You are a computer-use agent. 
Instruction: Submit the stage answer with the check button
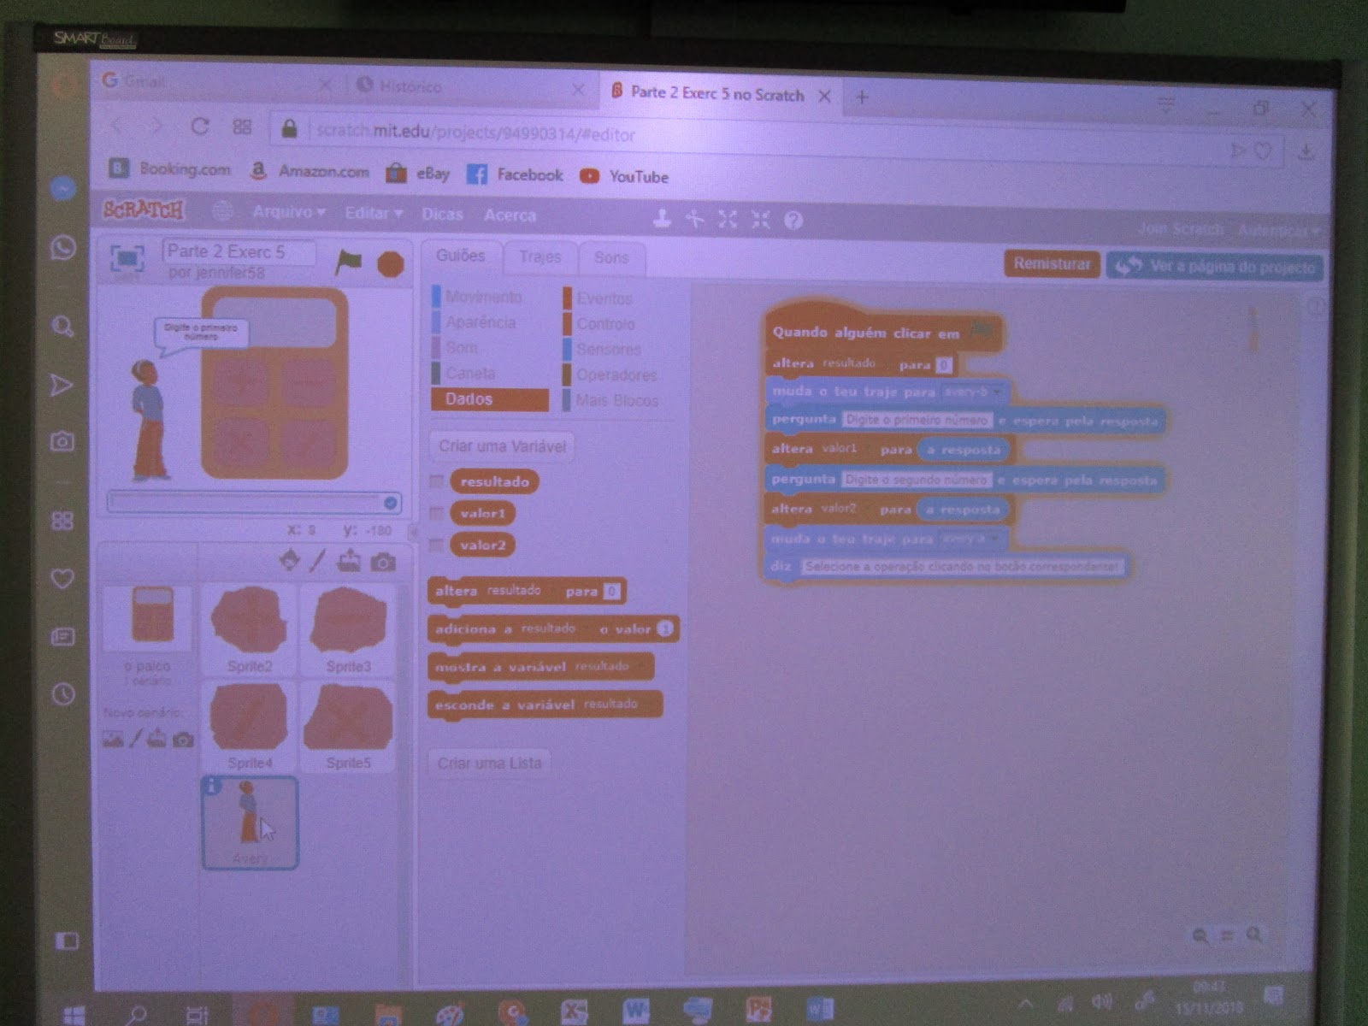tap(391, 503)
